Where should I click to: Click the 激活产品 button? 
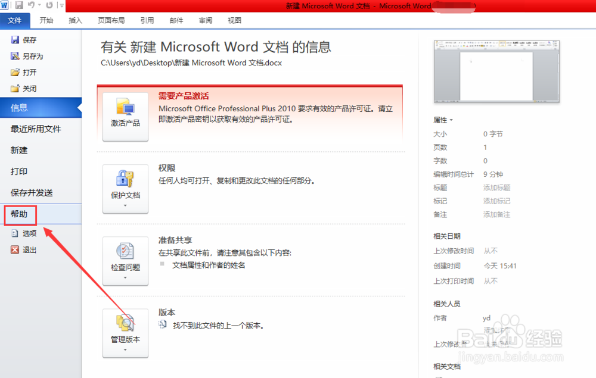(125, 117)
